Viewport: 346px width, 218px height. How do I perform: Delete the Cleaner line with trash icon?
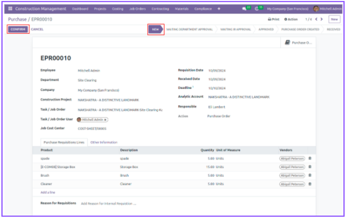coord(310,184)
